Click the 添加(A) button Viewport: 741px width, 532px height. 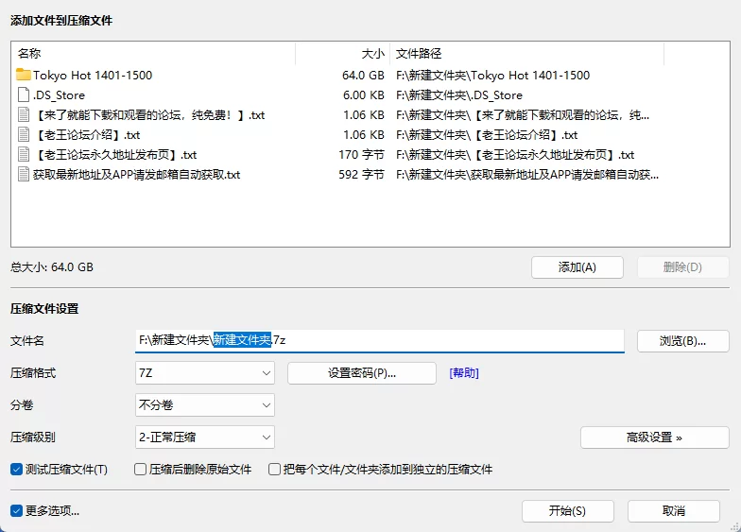(x=577, y=267)
